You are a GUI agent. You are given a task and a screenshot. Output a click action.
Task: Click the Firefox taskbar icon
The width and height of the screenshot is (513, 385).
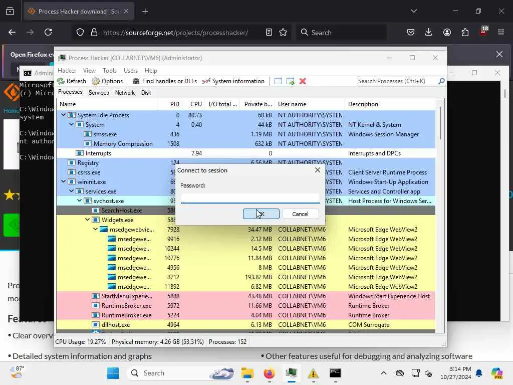coord(269,373)
